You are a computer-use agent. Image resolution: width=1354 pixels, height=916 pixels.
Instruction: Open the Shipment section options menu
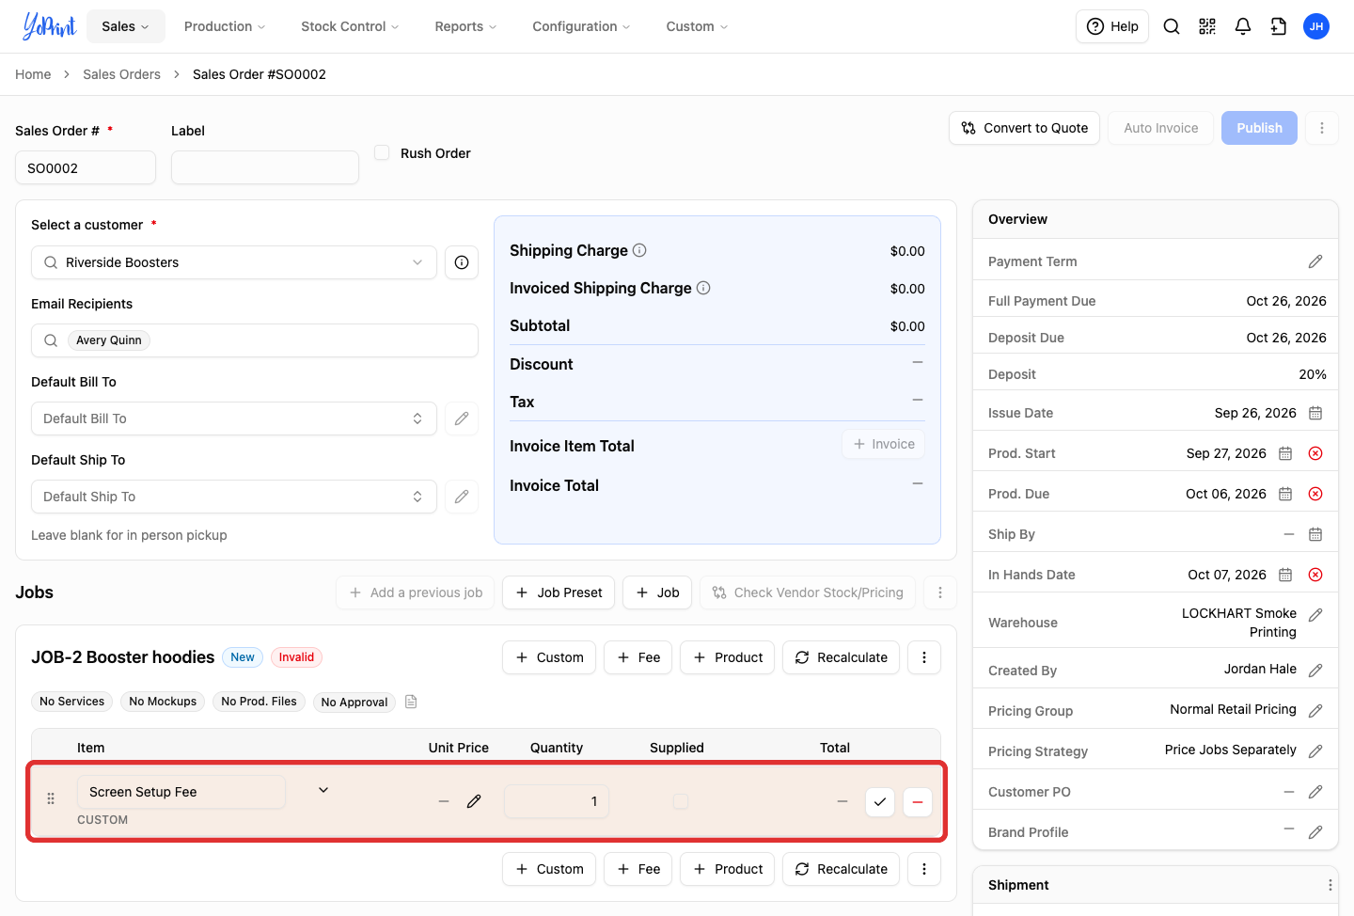pyautogui.click(x=1330, y=885)
